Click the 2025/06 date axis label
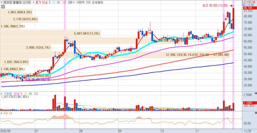 pyautogui.click(x=5, y=131)
